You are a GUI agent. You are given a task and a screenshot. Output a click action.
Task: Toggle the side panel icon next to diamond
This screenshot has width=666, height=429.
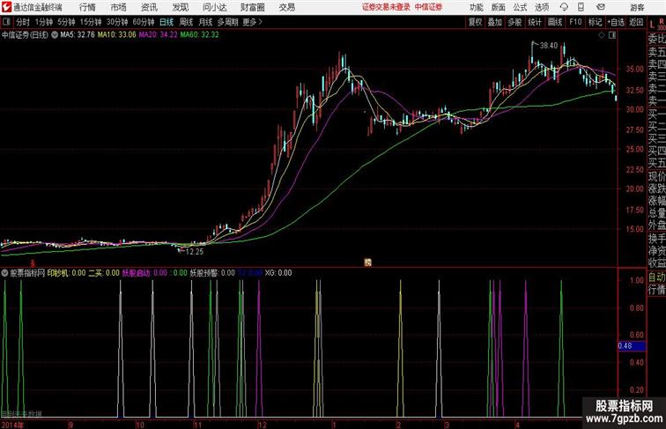point(612,35)
